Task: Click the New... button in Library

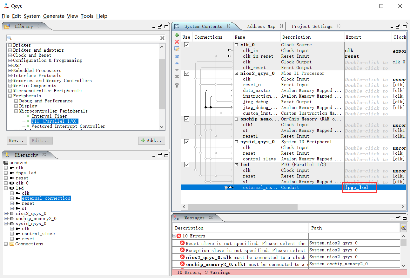Action: [x=17, y=140]
